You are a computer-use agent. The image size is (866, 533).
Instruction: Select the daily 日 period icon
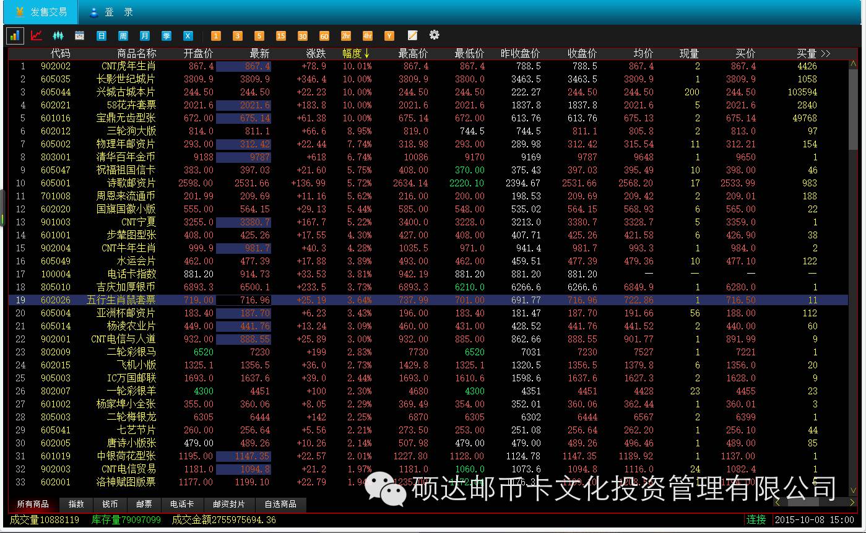point(102,36)
